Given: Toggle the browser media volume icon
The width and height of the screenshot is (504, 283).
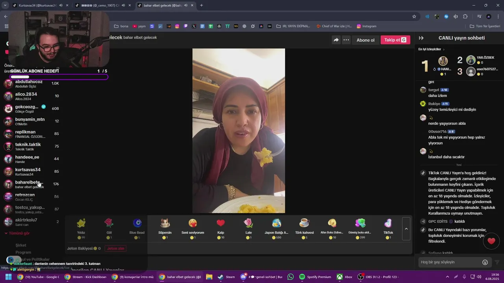Looking at the screenshot, I should pyautogui.click(x=456, y=17).
